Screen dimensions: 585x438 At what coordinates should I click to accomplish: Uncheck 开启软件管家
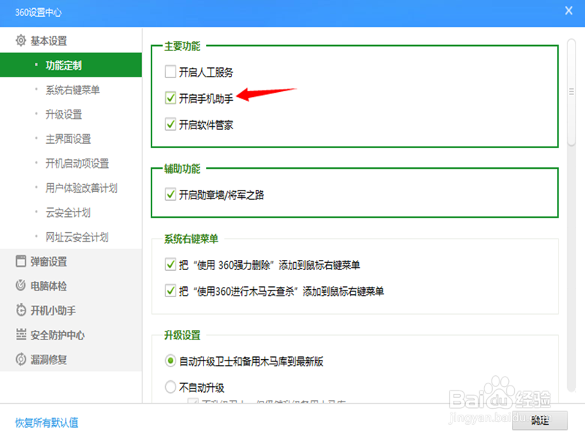pos(172,122)
